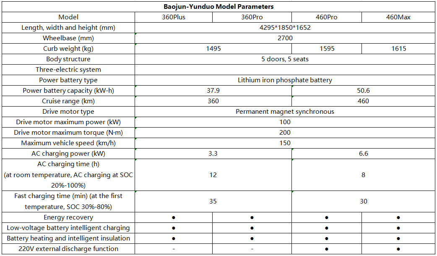Select curb weight value '1615'
This screenshot has height=256, width=437.
(398, 49)
